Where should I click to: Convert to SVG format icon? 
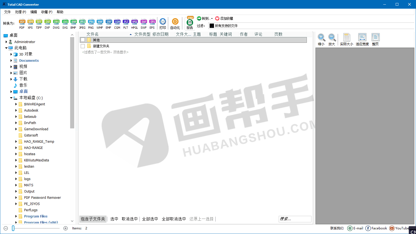click(x=65, y=24)
